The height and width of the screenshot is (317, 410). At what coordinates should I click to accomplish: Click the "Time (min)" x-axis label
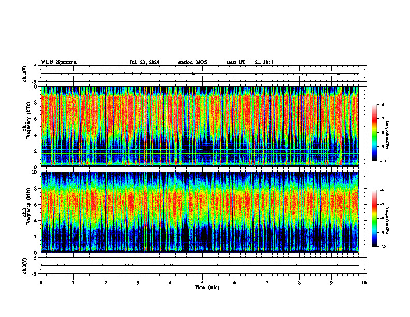point(207,287)
